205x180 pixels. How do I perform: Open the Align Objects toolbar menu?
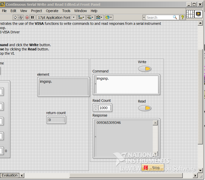coord(81,18)
